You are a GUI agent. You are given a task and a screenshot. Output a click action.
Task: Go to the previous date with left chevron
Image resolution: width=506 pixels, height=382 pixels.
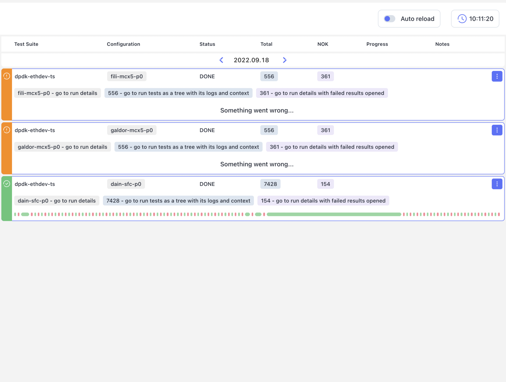coord(221,60)
